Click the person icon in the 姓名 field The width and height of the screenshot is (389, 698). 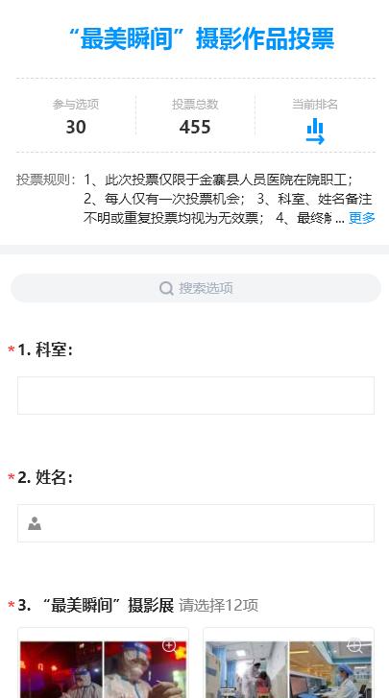pos(35,523)
